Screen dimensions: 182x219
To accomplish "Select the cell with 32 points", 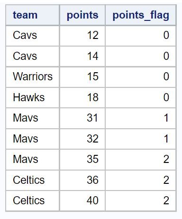I will [x=82, y=139].
